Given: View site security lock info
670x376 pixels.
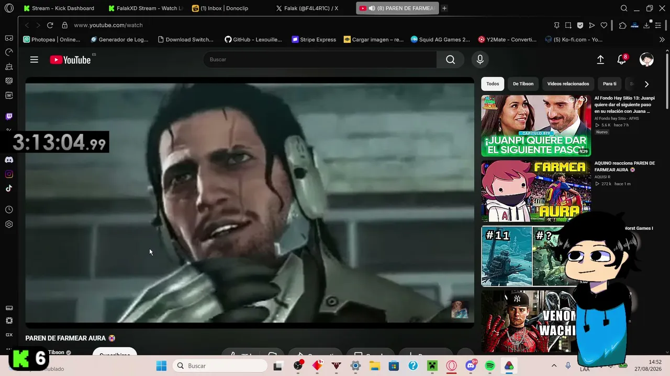Looking at the screenshot, I should (64, 25).
